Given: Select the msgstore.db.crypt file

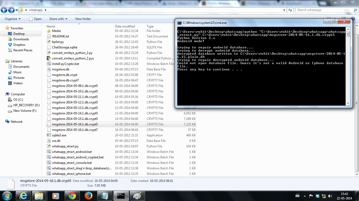Looking at the screenshot, I should [x=65, y=75].
